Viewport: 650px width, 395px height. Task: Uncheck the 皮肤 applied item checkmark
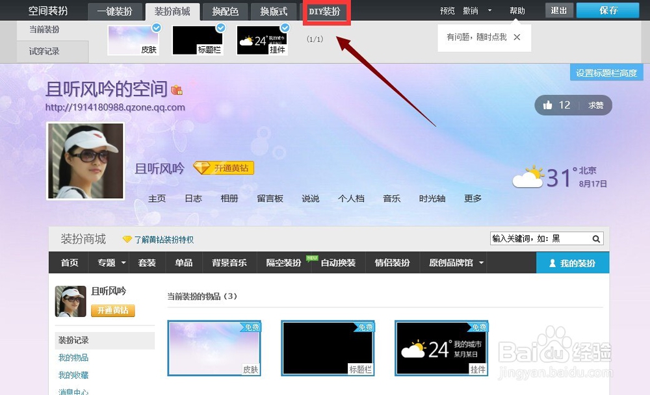point(156,28)
